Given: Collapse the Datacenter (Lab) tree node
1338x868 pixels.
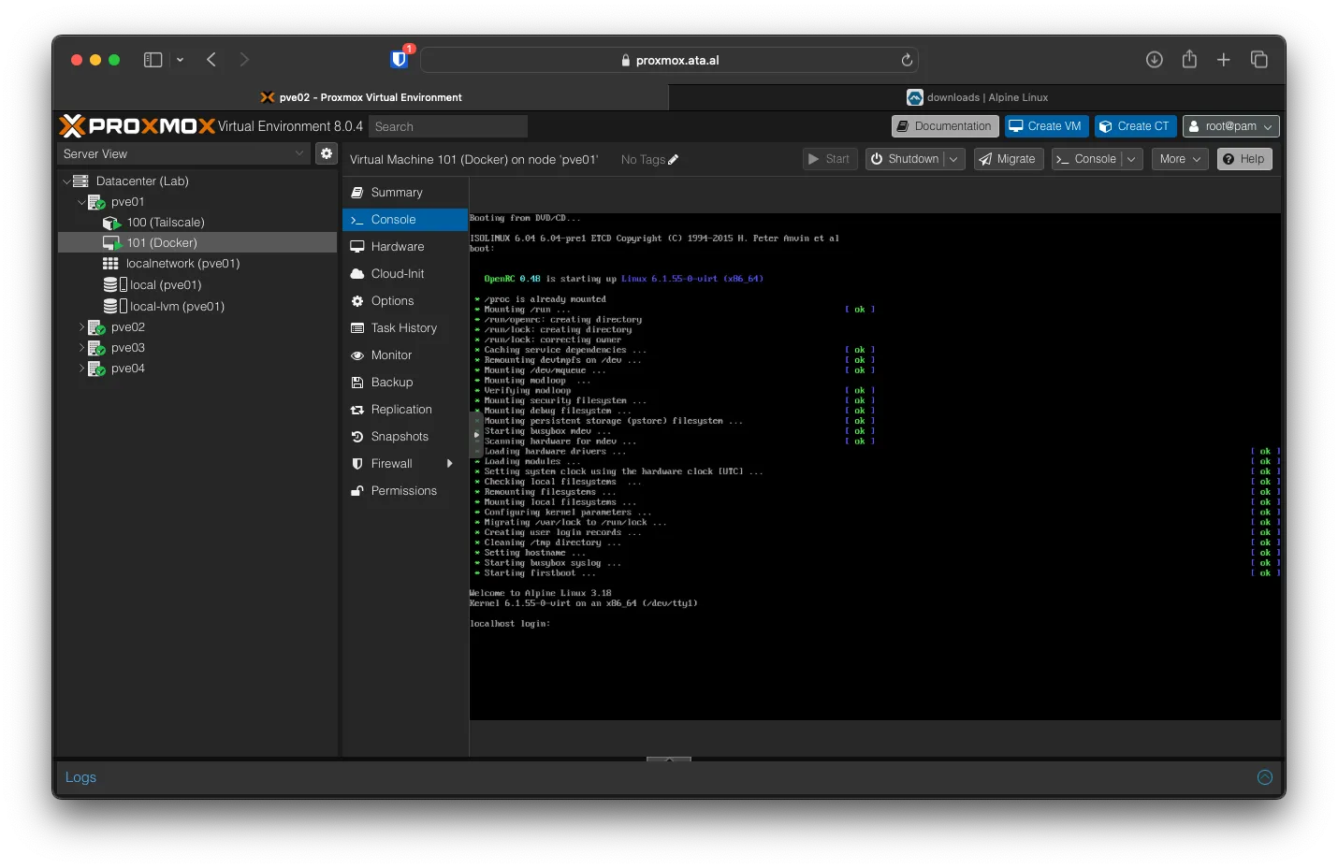Looking at the screenshot, I should point(66,181).
